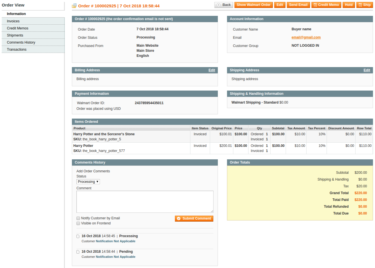
Task: Switch to the Credit Memos tab
Action: 33,28
